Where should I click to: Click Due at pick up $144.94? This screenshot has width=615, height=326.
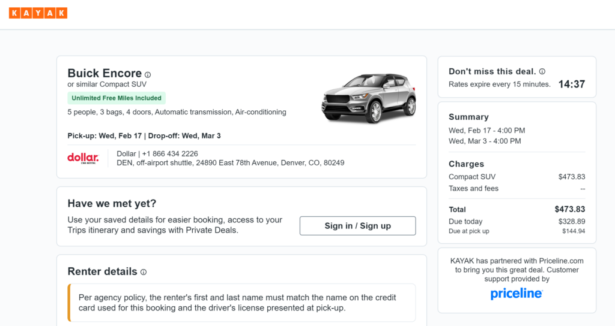click(574, 231)
